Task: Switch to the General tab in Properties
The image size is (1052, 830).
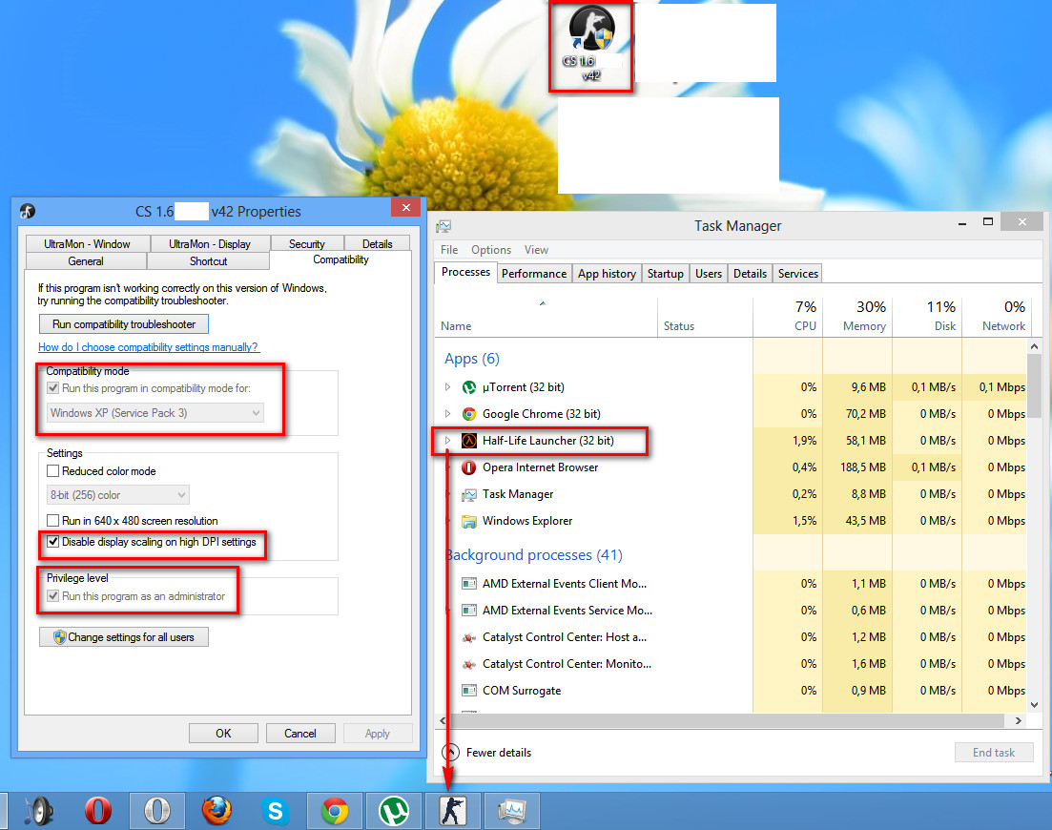Action: tap(86, 261)
